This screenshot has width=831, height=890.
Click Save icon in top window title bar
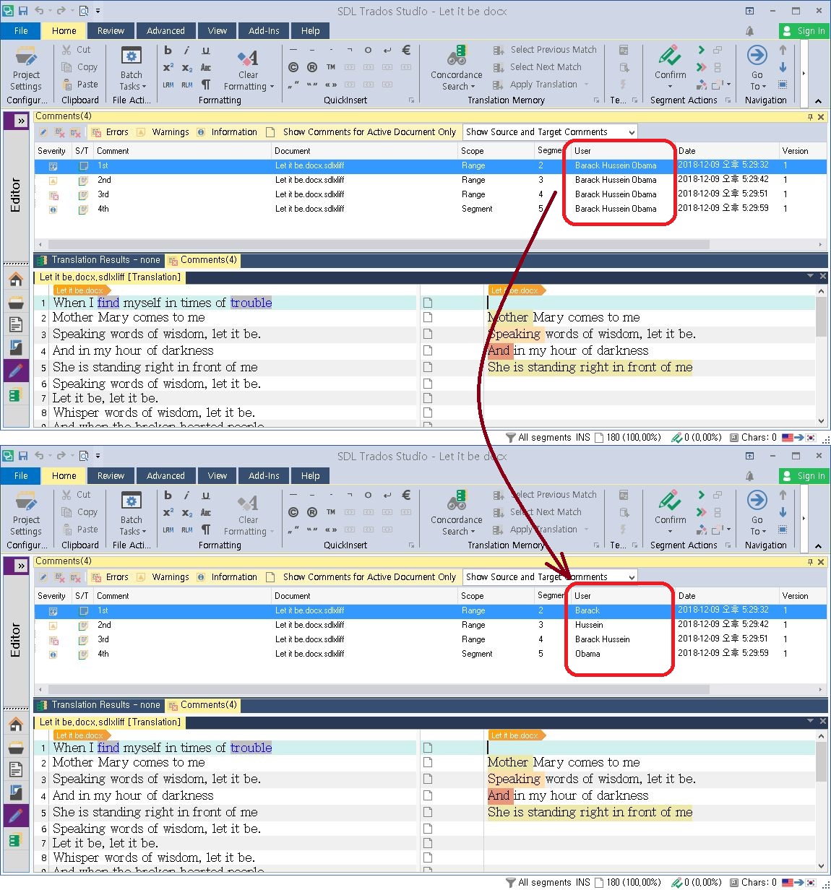23,11
